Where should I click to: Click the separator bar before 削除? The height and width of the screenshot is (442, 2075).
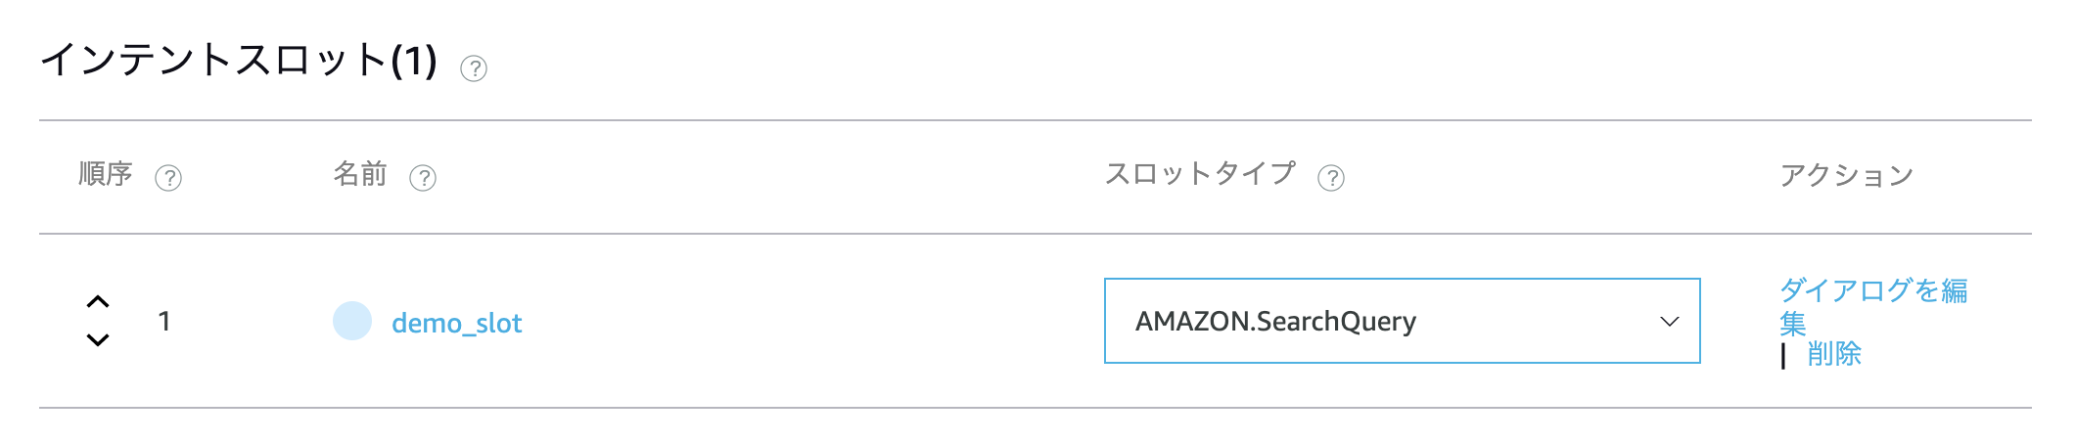coord(1783,356)
